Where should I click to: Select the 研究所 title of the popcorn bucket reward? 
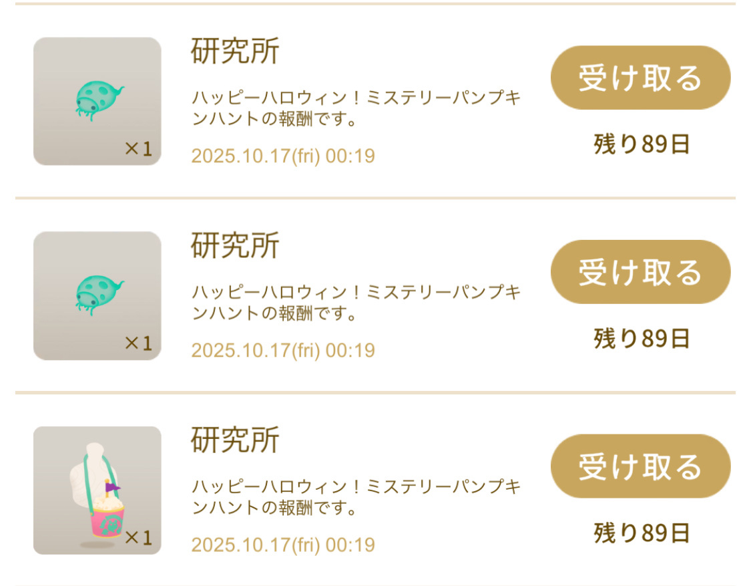(235, 440)
